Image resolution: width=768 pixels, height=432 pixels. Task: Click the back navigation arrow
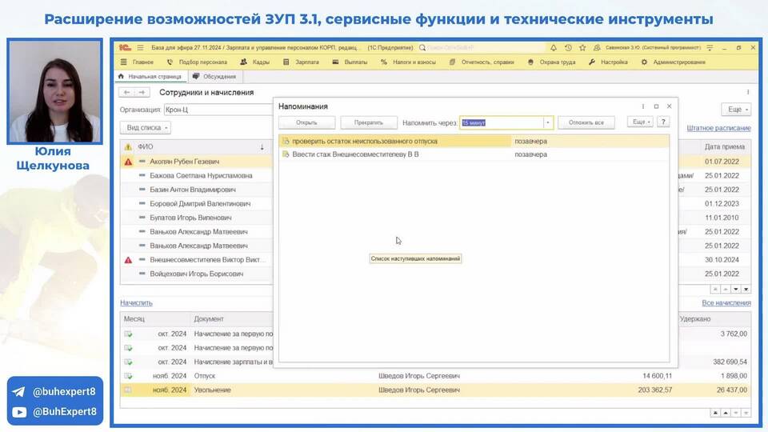coord(126,93)
